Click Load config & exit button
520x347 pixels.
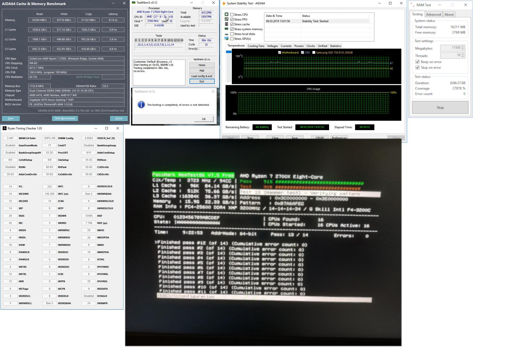pos(202,76)
